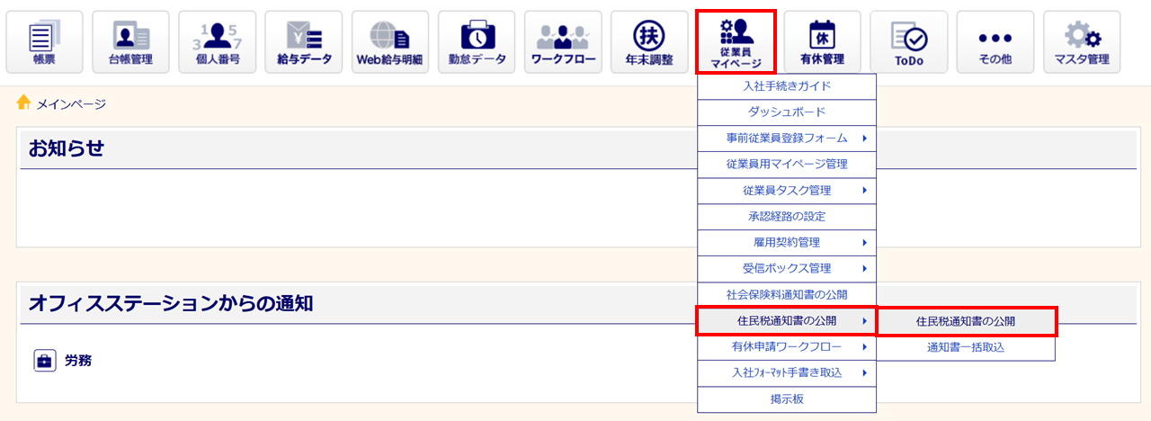1151x421 pixels.
Task: Expand 入社フォーマット手書き取込 submenu
Action: click(x=787, y=373)
